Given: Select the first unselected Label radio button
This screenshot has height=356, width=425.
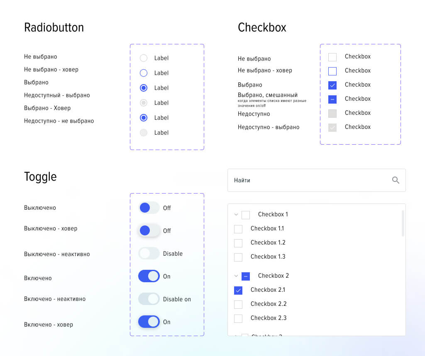Looking at the screenshot, I should (143, 58).
